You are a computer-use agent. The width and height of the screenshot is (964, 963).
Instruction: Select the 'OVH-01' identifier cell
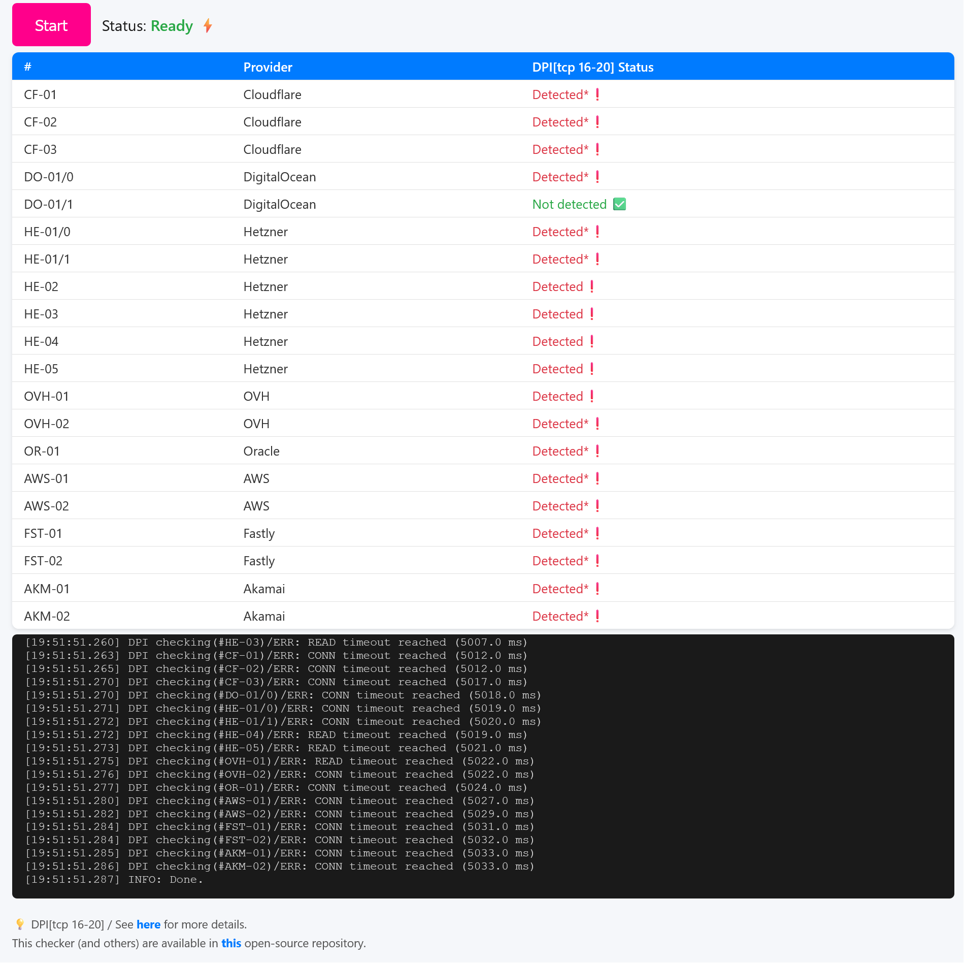47,396
